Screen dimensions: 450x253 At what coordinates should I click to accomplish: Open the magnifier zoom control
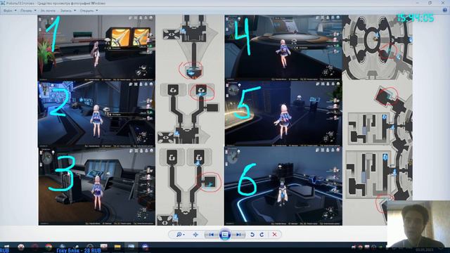click(180, 234)
